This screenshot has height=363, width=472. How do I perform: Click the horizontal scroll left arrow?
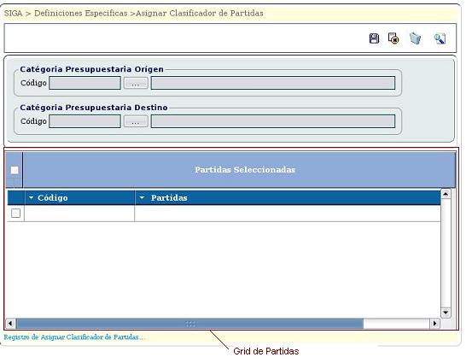[x=10, y=324]
